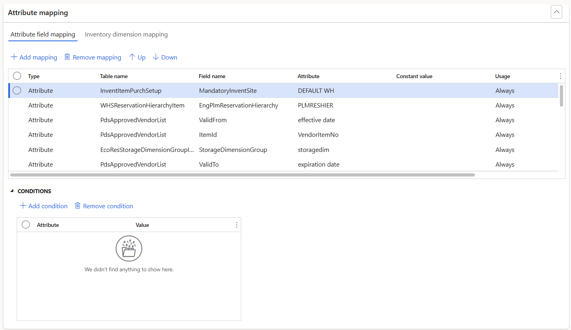Image resolution: width=571 pixels, height=330 pixels.
Task: Click the Constant value column header
Action: tap(414, 76)
